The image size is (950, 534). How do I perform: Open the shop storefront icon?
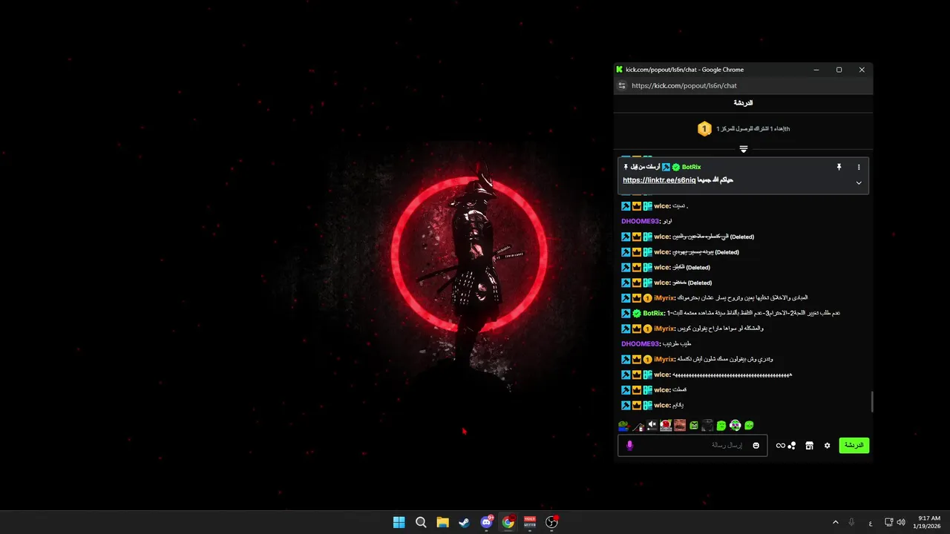click(x=809, y=445)
